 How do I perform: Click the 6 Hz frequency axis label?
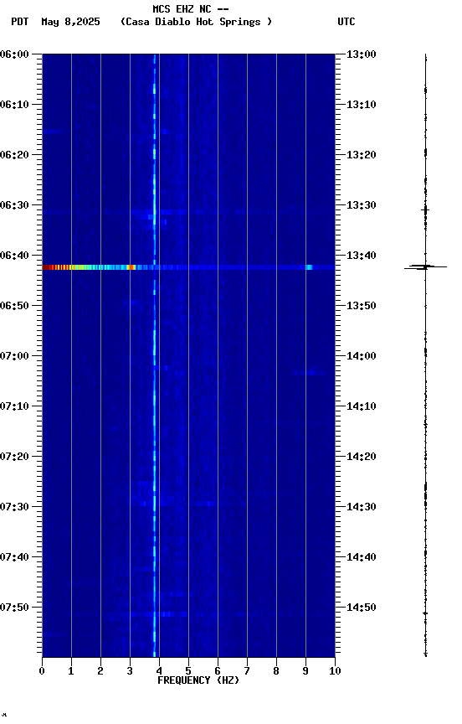(x=218, y=671)
